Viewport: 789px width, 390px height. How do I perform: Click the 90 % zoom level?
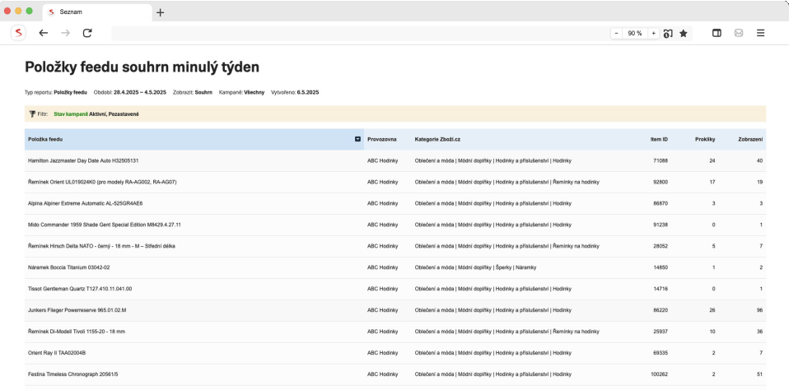635,33
